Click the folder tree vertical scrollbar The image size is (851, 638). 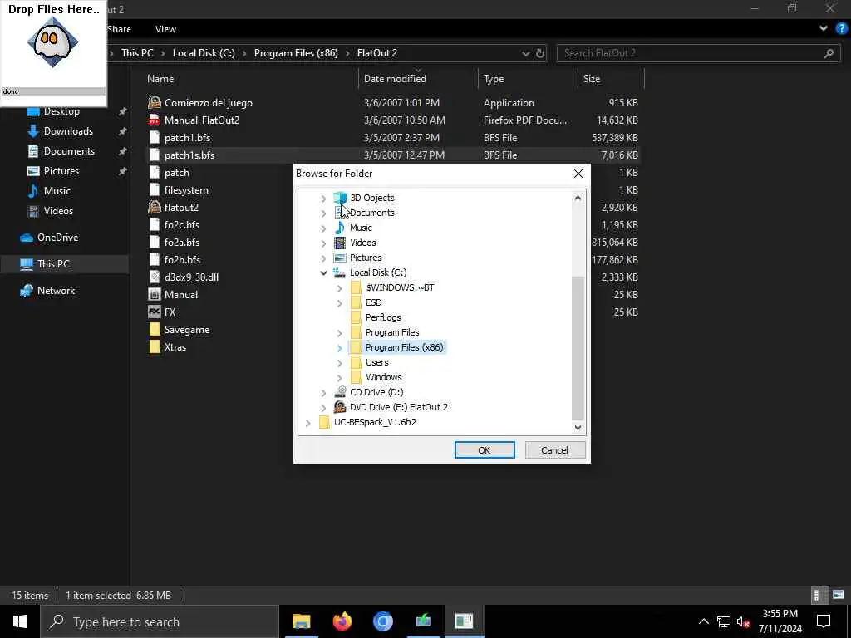[578, 347]
